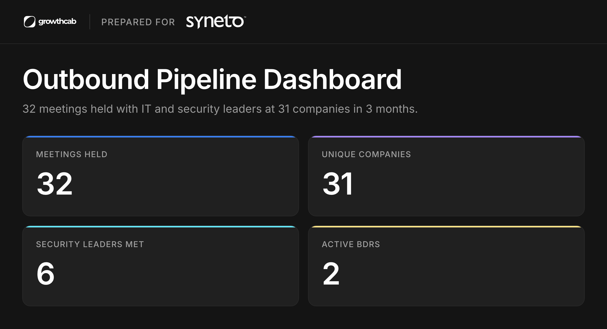Click the growthcab logo

[50, 22]
